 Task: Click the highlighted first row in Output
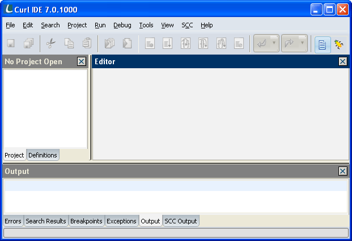click(x=176, y=185)
